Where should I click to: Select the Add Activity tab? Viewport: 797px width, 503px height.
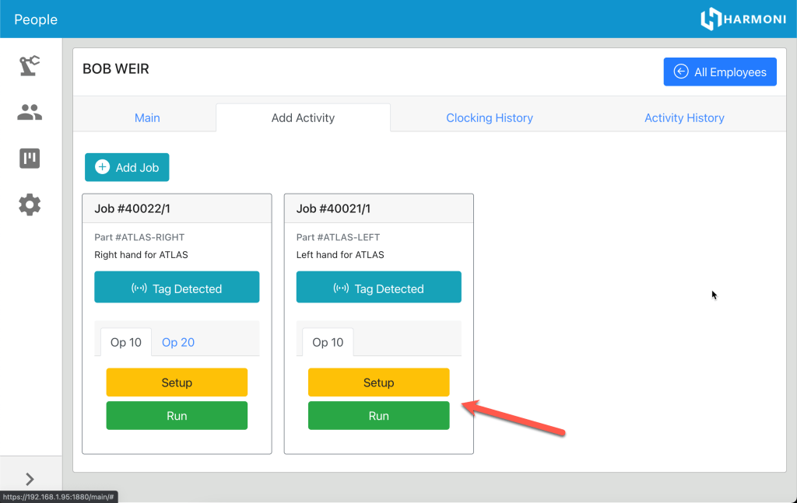[x=303, y=118]
